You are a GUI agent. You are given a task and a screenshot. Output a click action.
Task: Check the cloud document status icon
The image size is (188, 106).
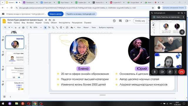(54, 20)
